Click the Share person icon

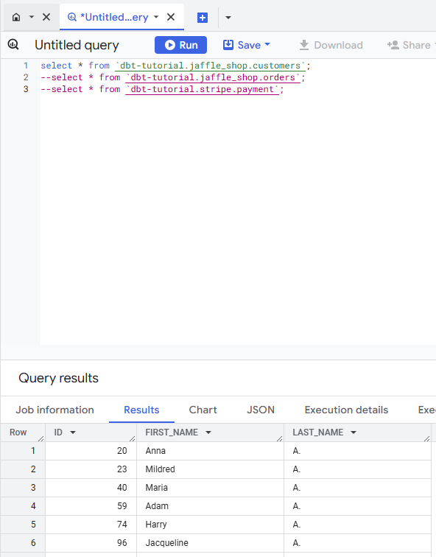pyautogui.click(x=393, y=45)
